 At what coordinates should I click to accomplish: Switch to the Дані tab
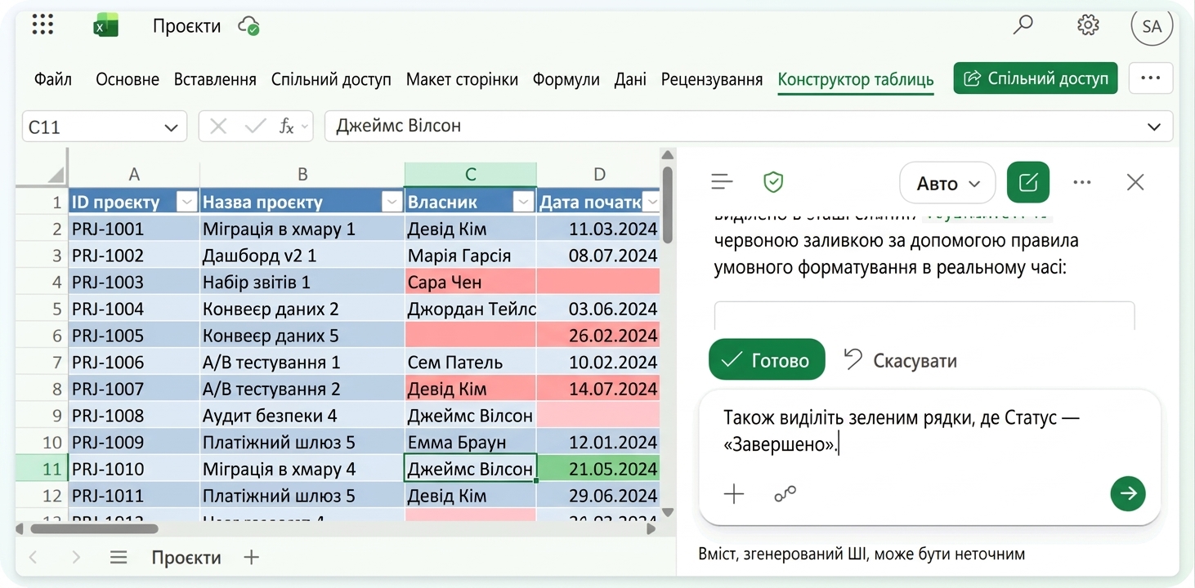pos(630,79)
